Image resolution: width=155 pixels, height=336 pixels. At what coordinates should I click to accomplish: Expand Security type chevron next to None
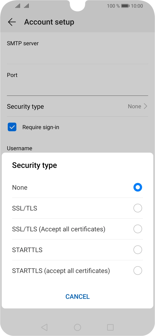coord(145,106)
